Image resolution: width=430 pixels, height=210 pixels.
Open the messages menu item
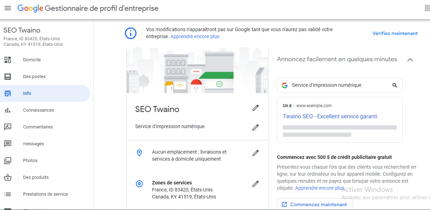45,144
